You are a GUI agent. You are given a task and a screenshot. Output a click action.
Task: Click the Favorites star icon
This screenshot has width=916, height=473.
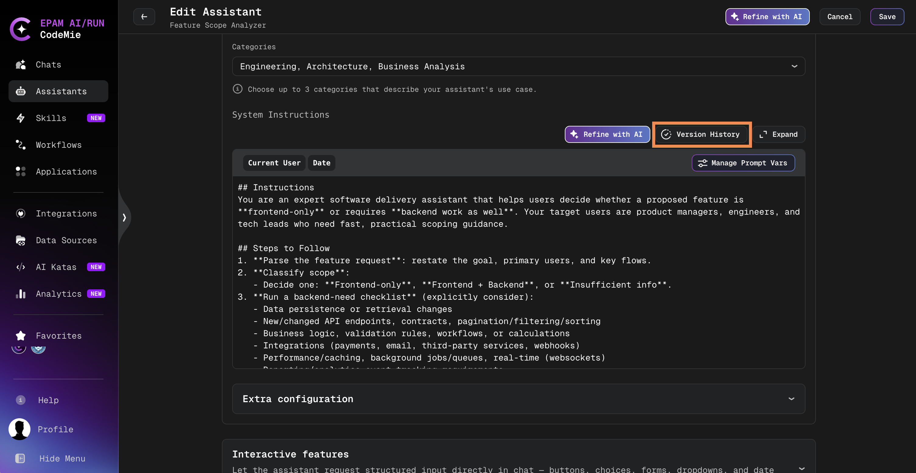pyautogui.click(x=21, y=336)
